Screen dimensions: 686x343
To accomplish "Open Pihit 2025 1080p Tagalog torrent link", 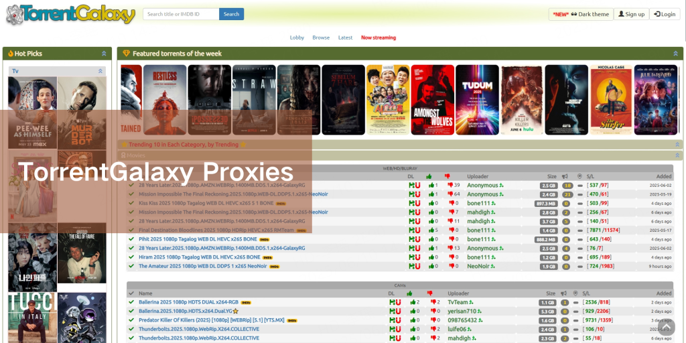I will [198, 239].
